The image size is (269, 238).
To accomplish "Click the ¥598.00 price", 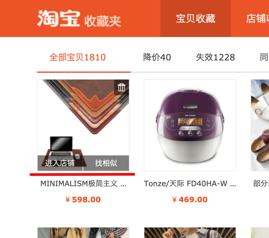I will pyautogui.click(x=83, y=199).
